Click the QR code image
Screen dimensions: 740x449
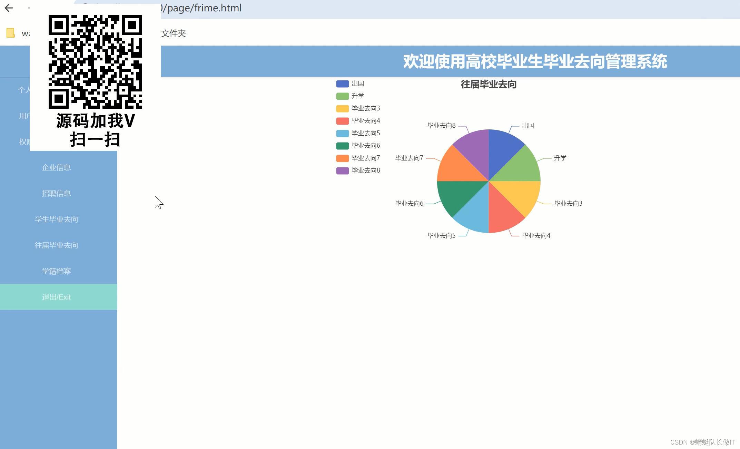95,62
